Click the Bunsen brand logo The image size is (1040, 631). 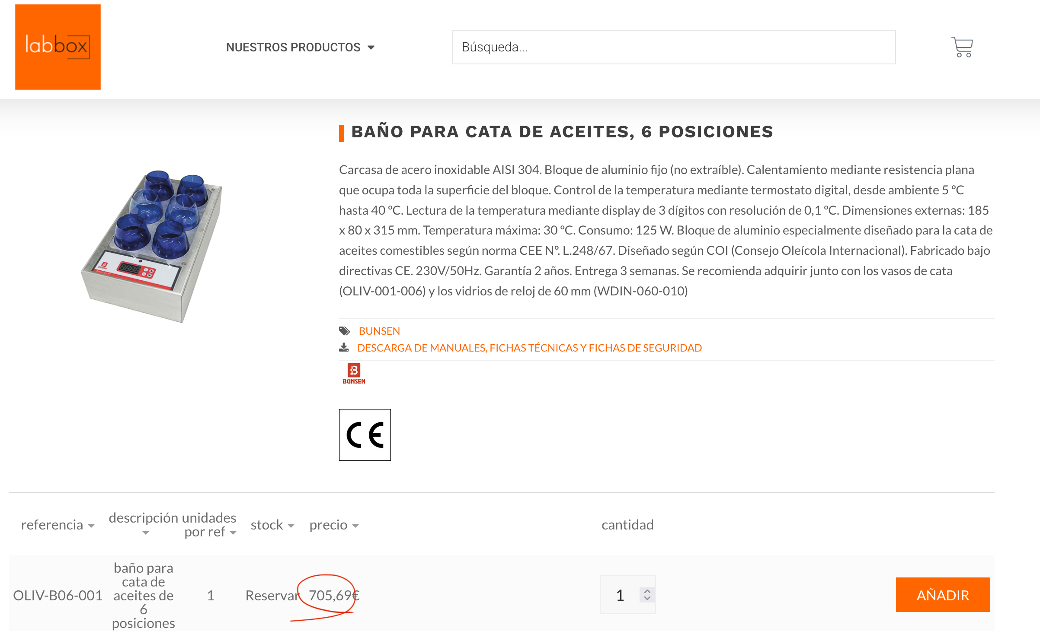tap(354, 374)
